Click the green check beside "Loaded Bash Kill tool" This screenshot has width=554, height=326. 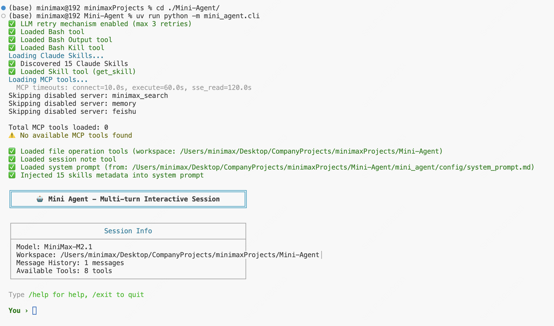(x=12, y=48)
